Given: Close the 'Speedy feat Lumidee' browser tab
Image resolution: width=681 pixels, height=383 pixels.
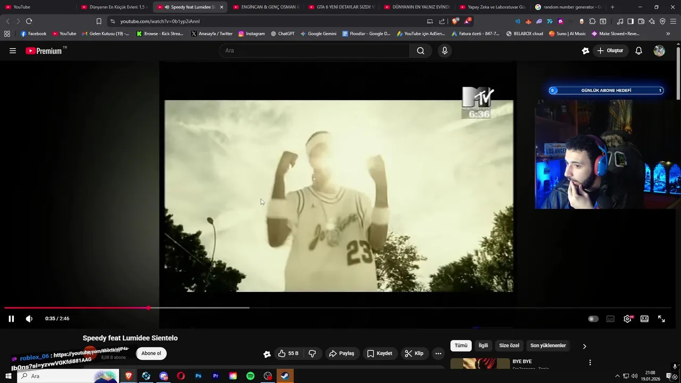Looking at the screenshot, I should (221, 7).
